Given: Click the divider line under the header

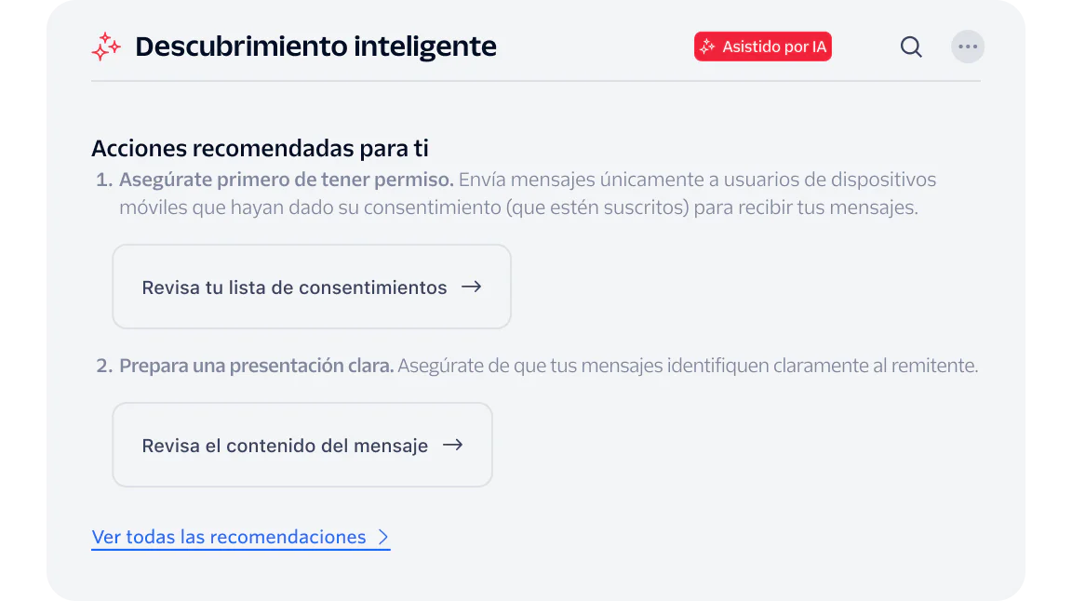Looking at the screenshot, I should pos(535,83).
